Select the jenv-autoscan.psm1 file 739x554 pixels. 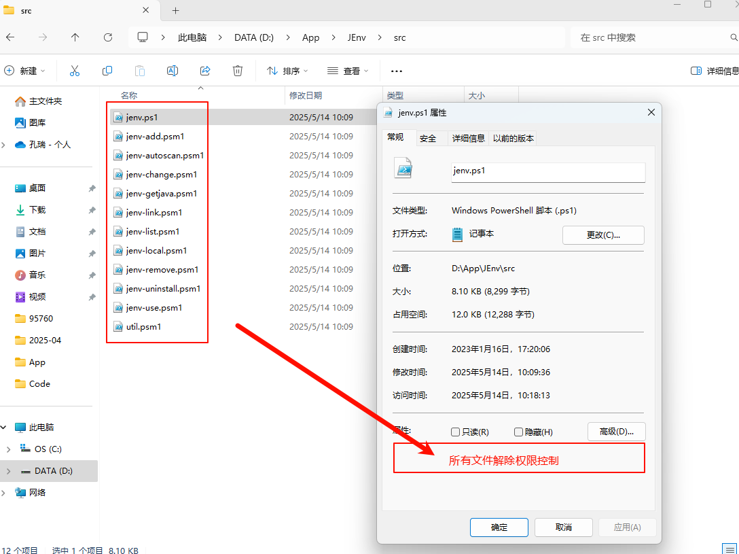pos(164,156)
